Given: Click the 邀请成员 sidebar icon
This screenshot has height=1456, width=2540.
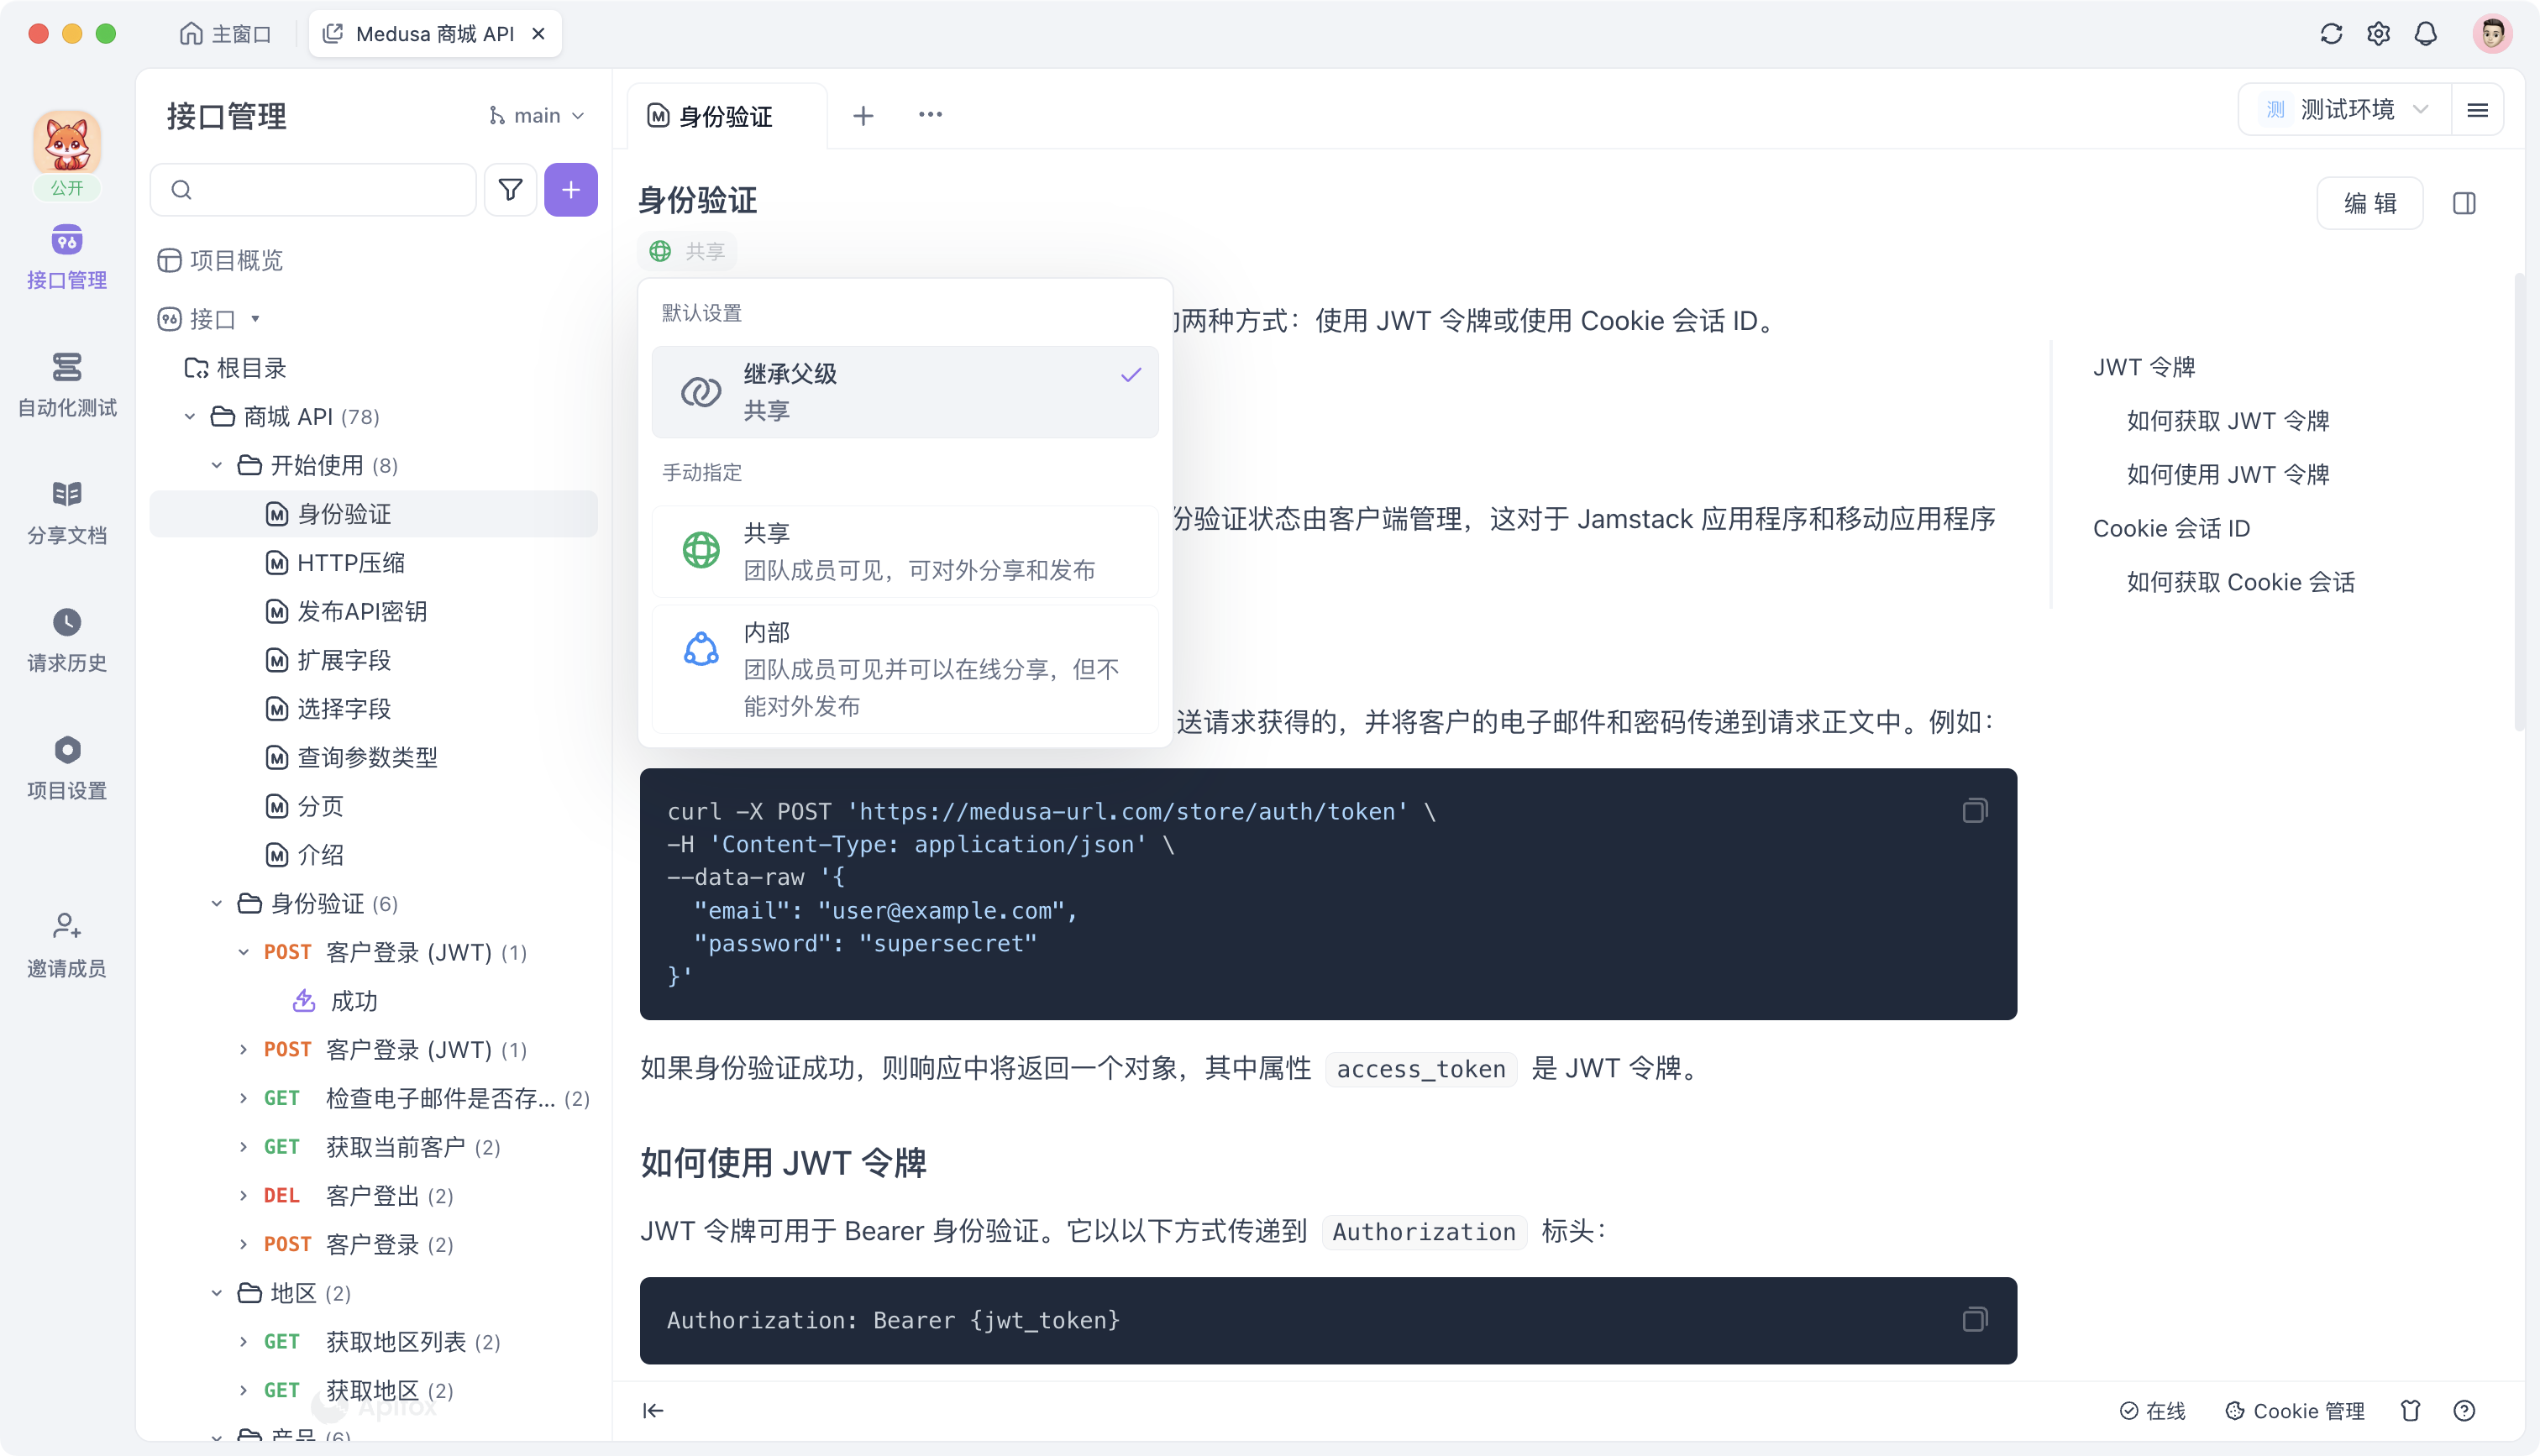Looking at the screenshot, I should (x=66, y=941).
